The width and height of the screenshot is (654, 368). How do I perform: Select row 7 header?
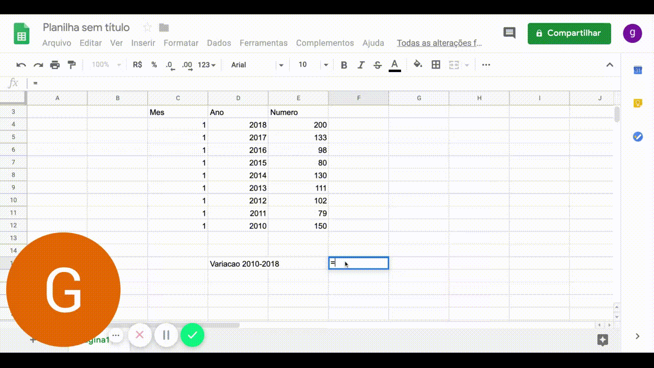[x=13, y=163]
